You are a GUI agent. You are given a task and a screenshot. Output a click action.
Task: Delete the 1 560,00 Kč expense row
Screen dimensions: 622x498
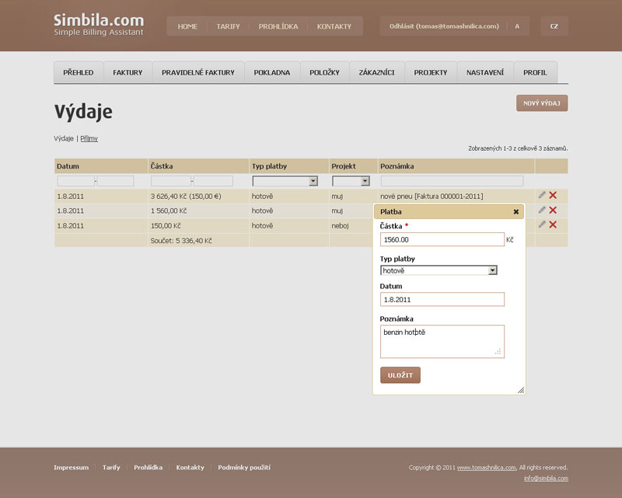click(x=553, y=210)
